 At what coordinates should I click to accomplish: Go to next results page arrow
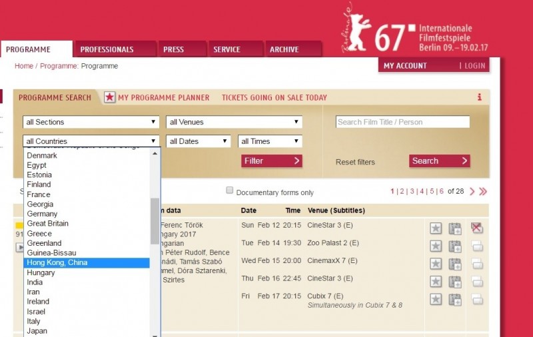pyautogui.click(x=472, y=192)
